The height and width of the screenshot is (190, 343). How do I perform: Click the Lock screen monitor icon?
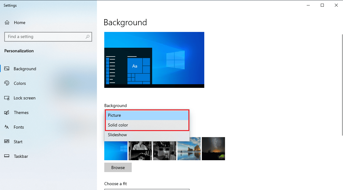click(x=7, y=98)
